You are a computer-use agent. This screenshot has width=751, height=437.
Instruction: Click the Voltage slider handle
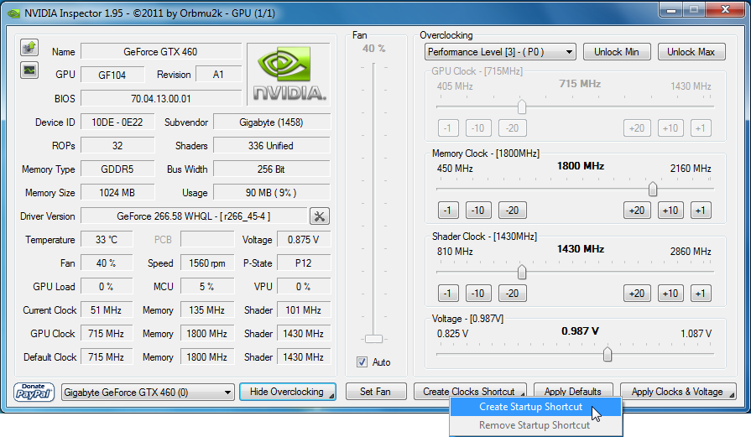click(608, 355)
